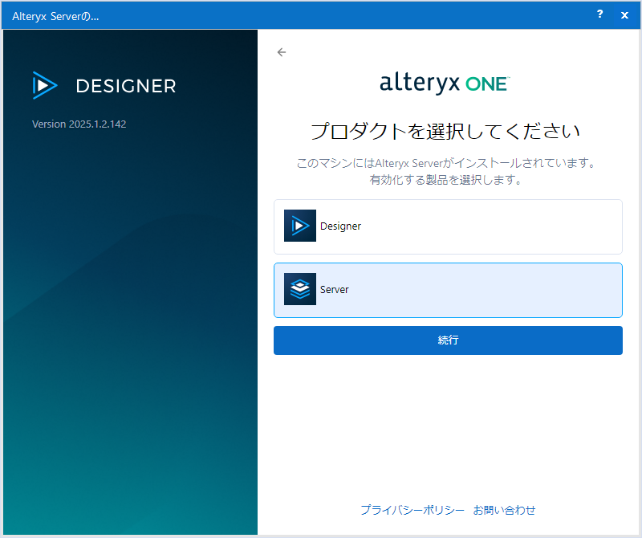Screen dimensions: 642x538
Task: Click the Server label text in option card
Action: 334,290
